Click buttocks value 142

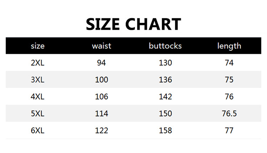point(165,97)
